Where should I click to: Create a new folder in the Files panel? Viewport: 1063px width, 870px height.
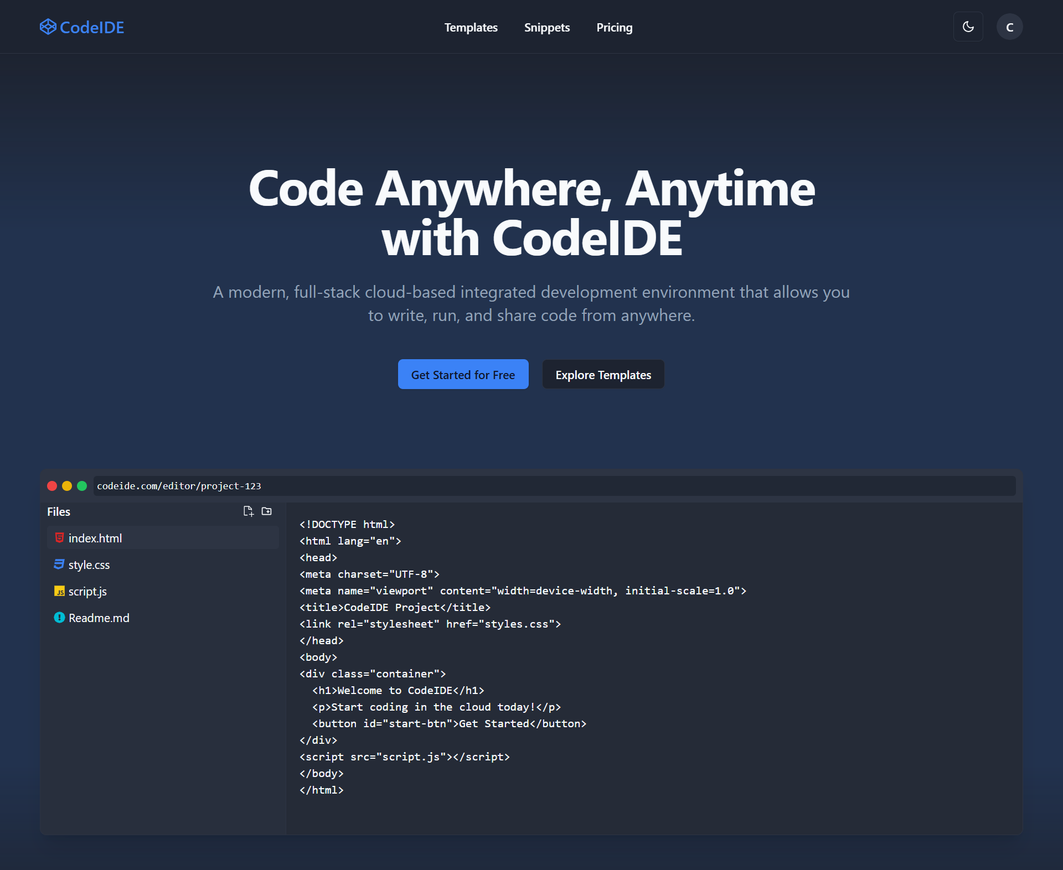[x=266, y=511]
